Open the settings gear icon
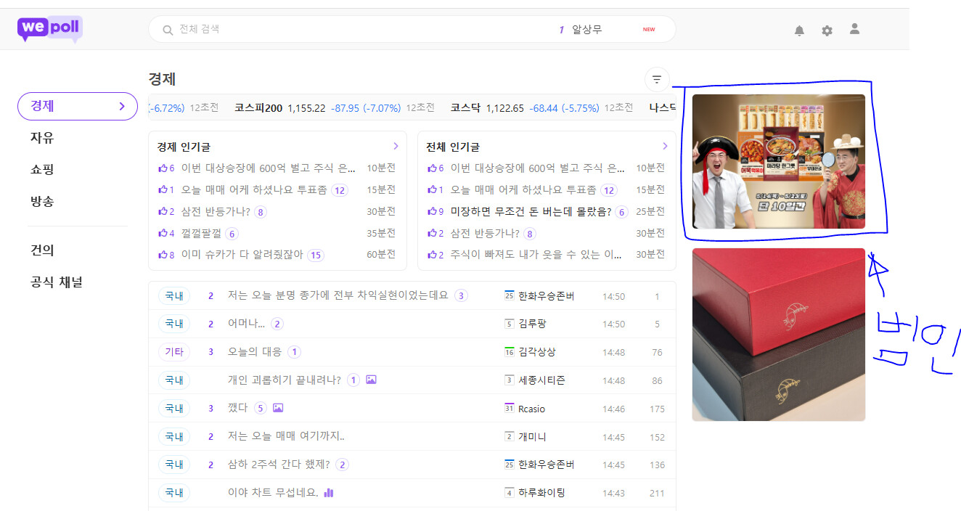This screenshot has width=961, height=511. [827, 30]
